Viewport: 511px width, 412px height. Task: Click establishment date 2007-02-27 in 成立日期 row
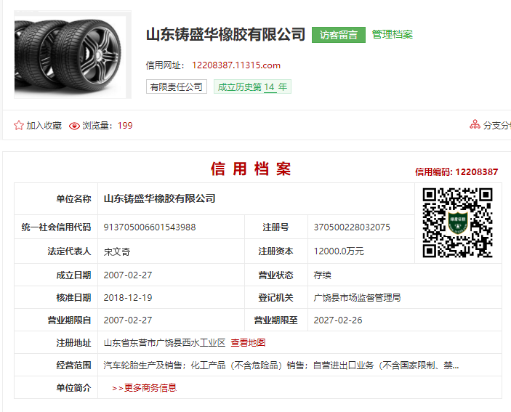[128, 275]
